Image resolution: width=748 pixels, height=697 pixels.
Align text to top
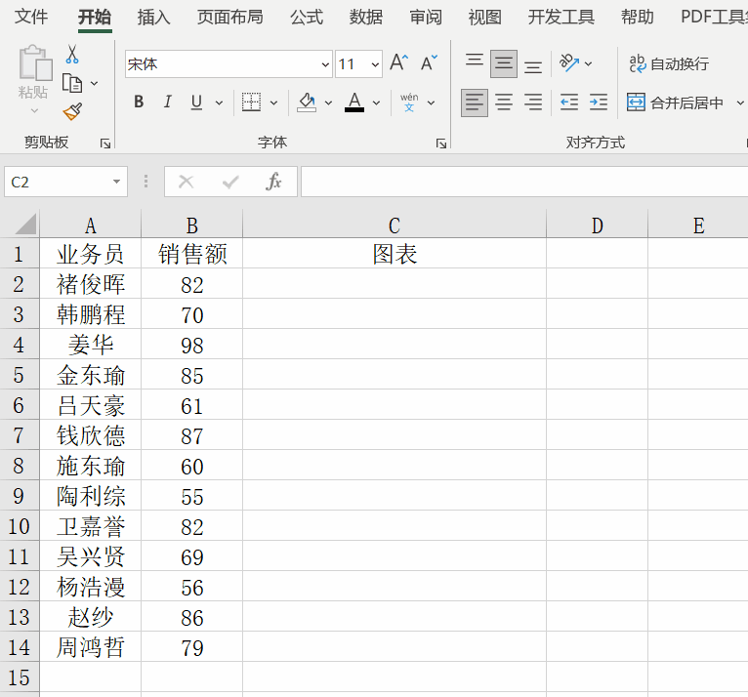coord(475,62)
